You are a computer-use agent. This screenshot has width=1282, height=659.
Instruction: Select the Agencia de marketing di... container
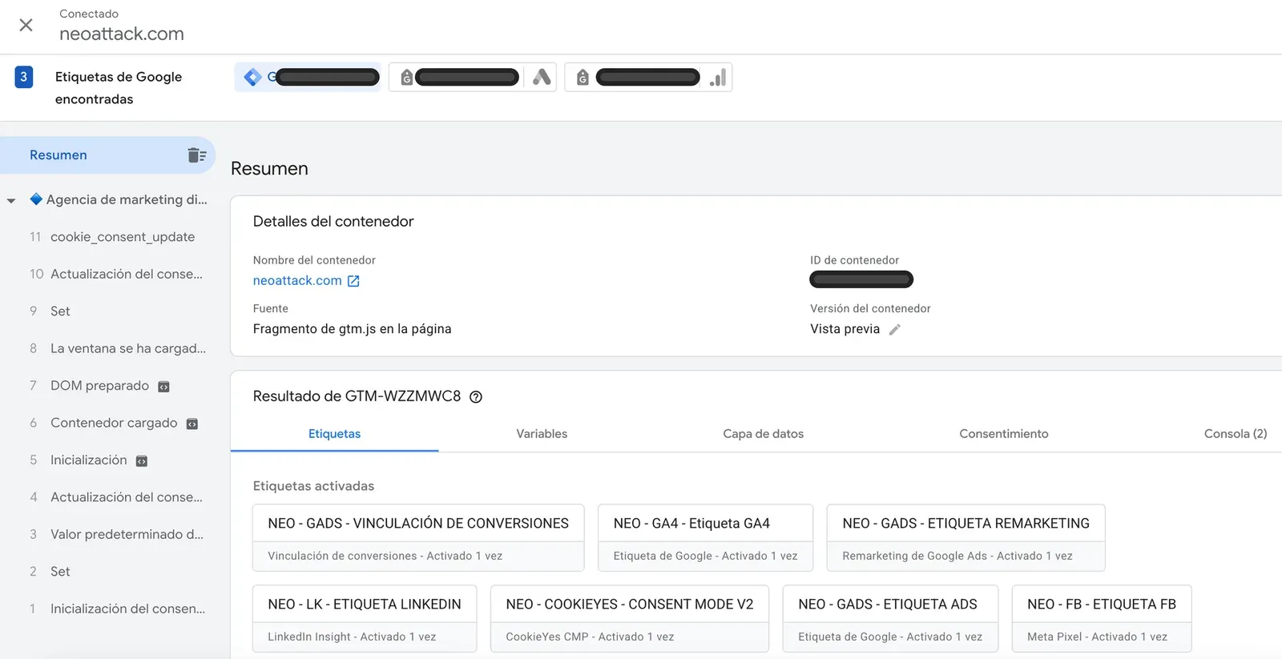(x=118, y=199)
